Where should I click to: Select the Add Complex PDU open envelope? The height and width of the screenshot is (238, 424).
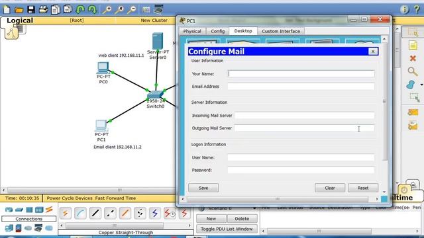tap(413, 126)
